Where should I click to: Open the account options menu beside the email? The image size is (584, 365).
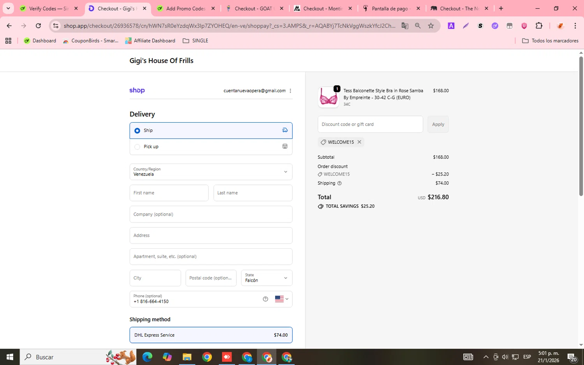(290, 91)
